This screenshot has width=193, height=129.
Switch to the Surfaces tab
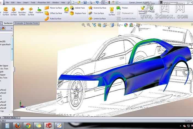8,23
